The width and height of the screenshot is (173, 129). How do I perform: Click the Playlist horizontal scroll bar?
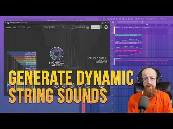[x=128, y=22]
